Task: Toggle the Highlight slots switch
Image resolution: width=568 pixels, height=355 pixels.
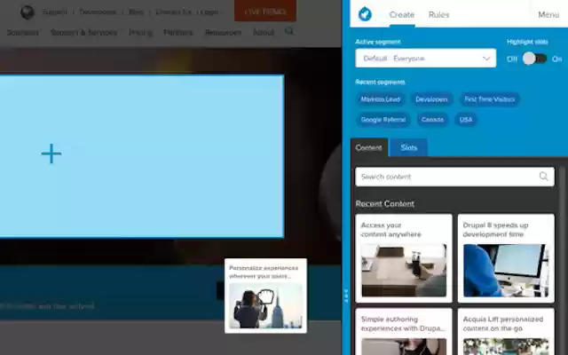Action: tap(534, 59)
